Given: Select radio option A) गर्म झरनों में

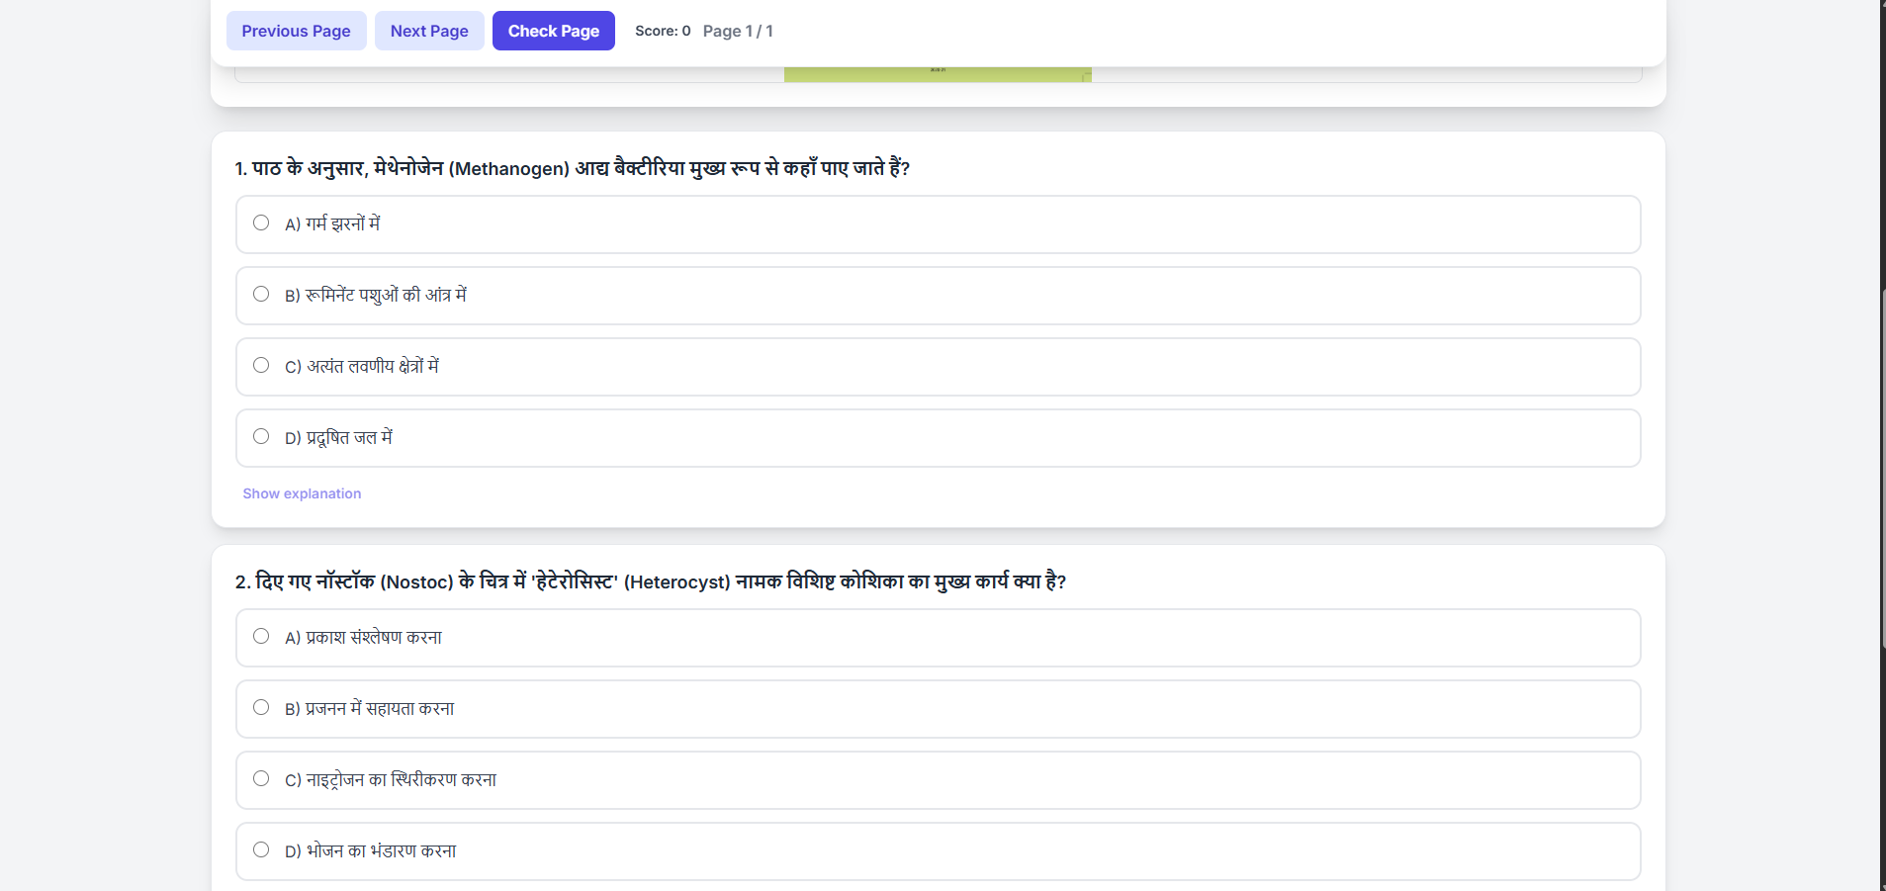Looking at the screenshot, I should coord(261,223).
